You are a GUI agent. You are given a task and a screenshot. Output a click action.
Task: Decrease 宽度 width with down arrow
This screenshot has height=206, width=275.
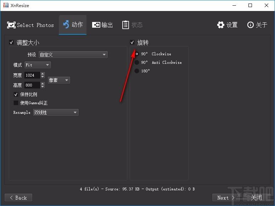tap(43, 77)
